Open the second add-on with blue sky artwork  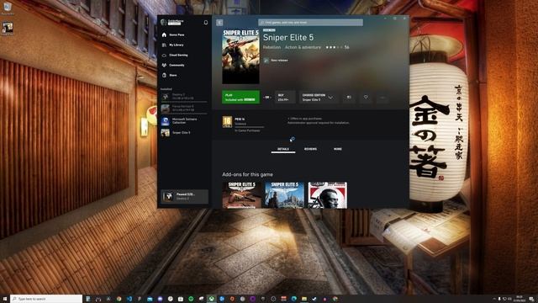pos(284,194)
